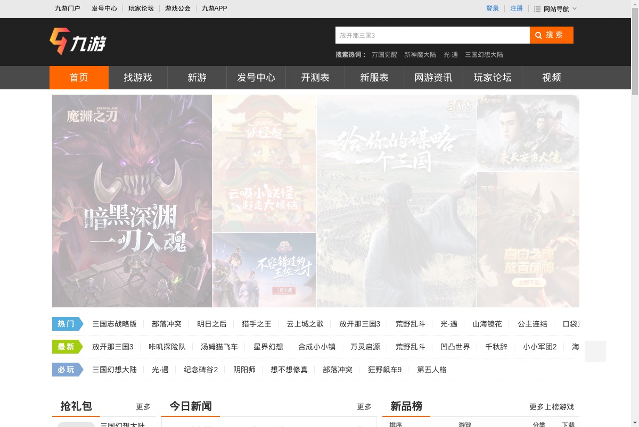Image resolution: width=639 pixels, height=427 pixels.
Task: Click 更多 beside 今日新闻
Action: pyautogui.click(x=364, y=407)
